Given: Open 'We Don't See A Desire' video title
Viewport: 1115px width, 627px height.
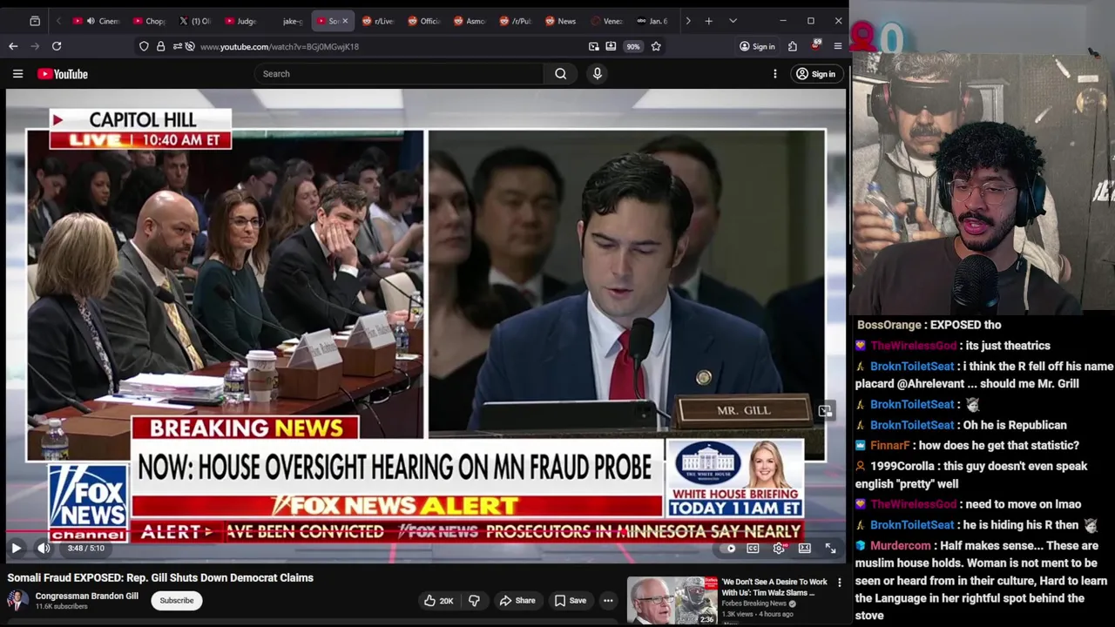Looking at the screenshot, I should [x=774, y=587].
